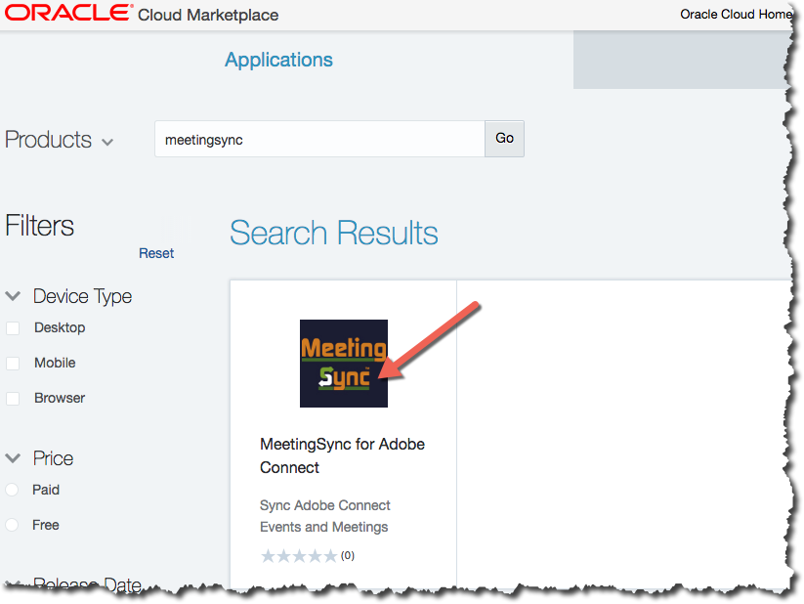Viewport: 804px width, 604px height.
Task: Select the Paid price radio button
Action: tap(12, 490)
